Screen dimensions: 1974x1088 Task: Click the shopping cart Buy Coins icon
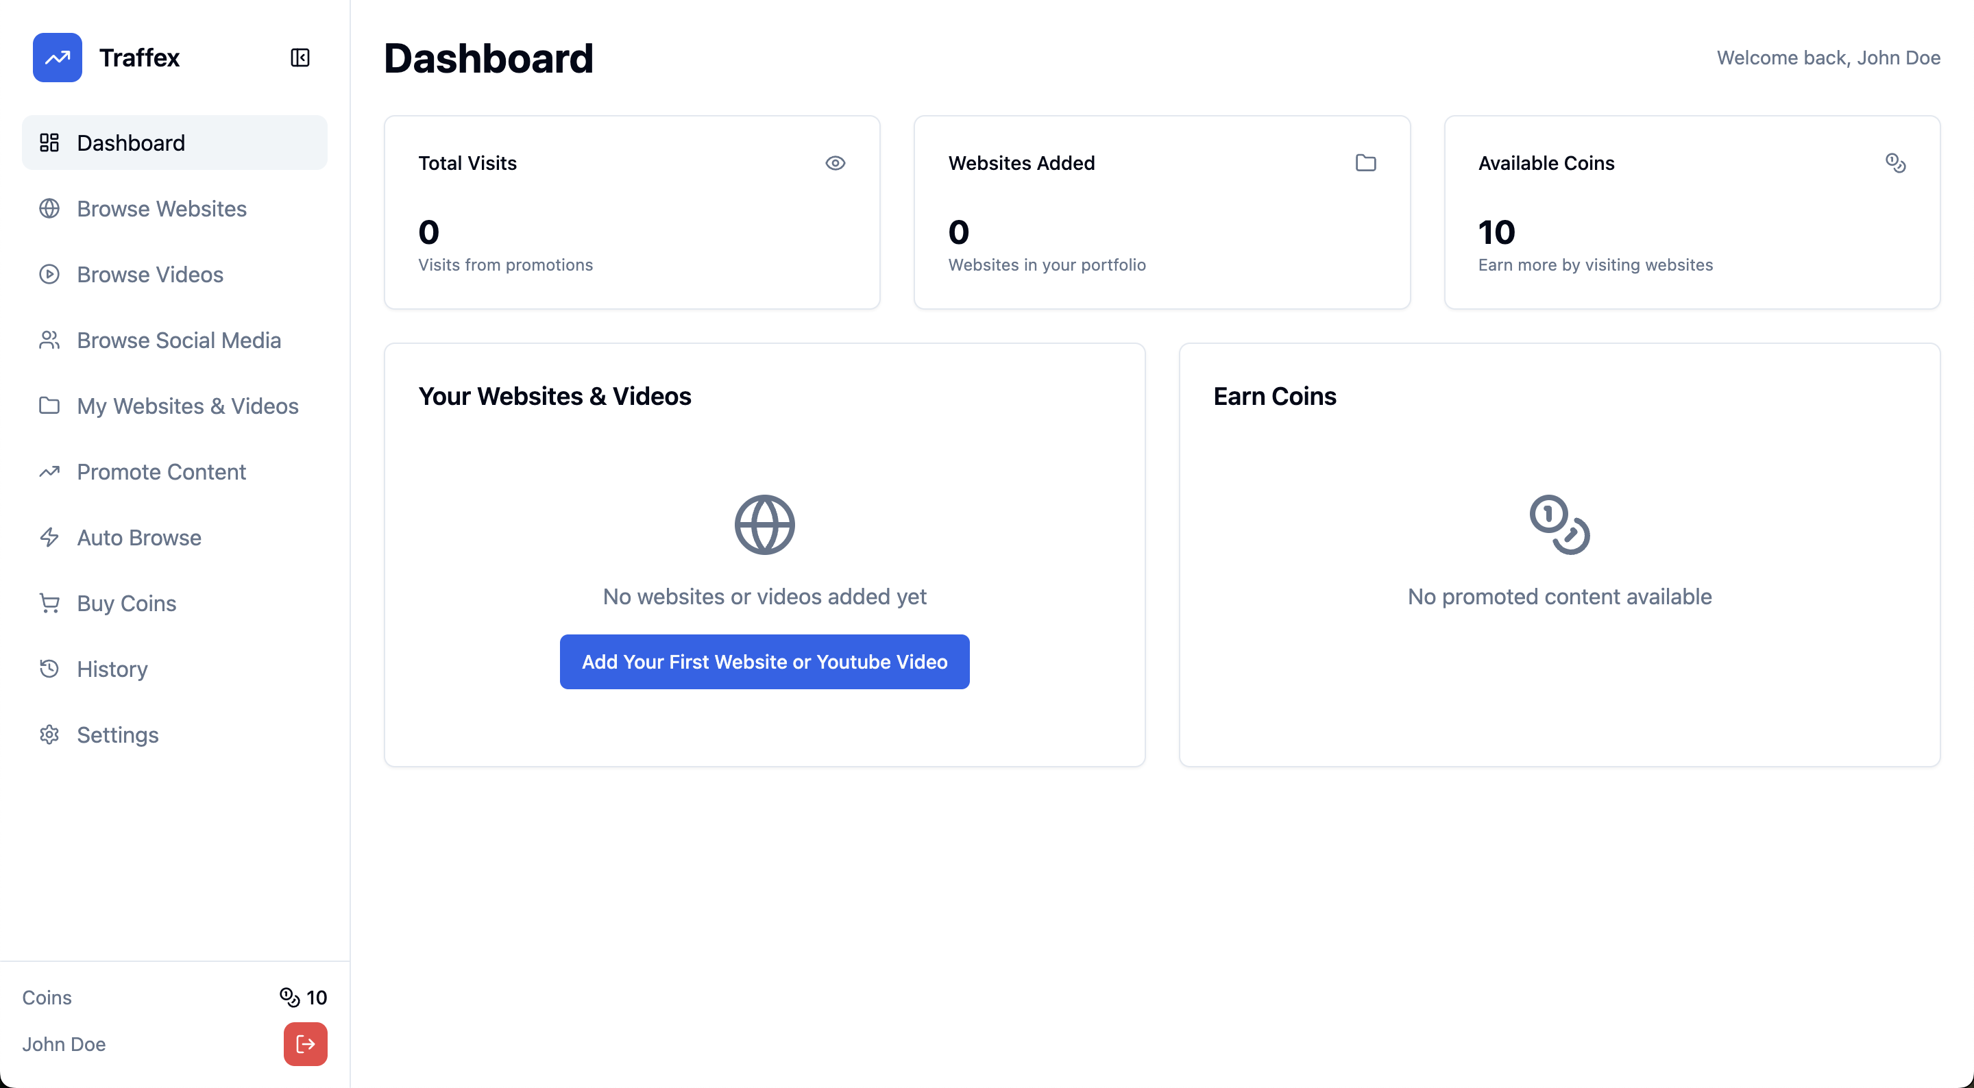coord(49,604)
